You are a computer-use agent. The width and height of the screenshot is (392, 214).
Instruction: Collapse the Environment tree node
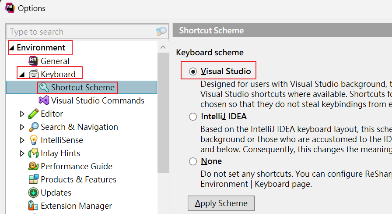(x=11, y=48)
